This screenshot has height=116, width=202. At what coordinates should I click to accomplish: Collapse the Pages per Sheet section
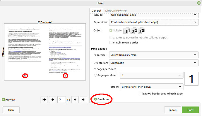coord(95,69)
